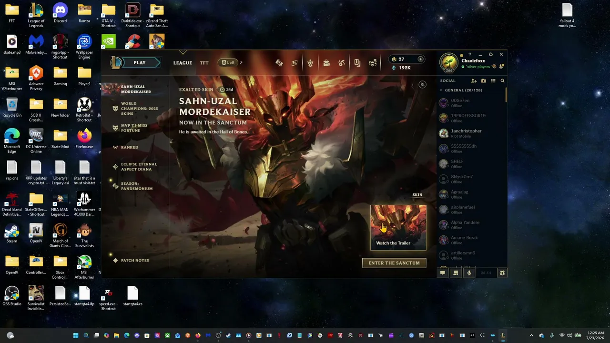Open the Recycle Bin desktop icon
Image resolution: width=610 pixels, height=343 pixels.
pyautogui.click(x=12, y=108)
